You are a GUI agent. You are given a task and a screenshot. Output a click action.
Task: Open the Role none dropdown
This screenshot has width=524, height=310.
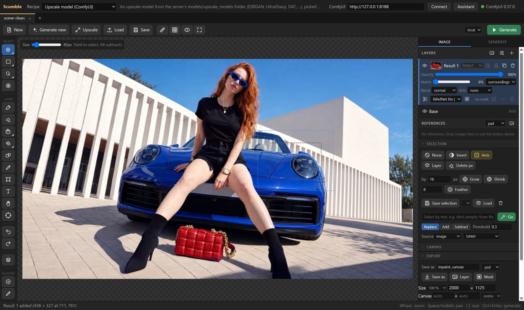point(480,90)
